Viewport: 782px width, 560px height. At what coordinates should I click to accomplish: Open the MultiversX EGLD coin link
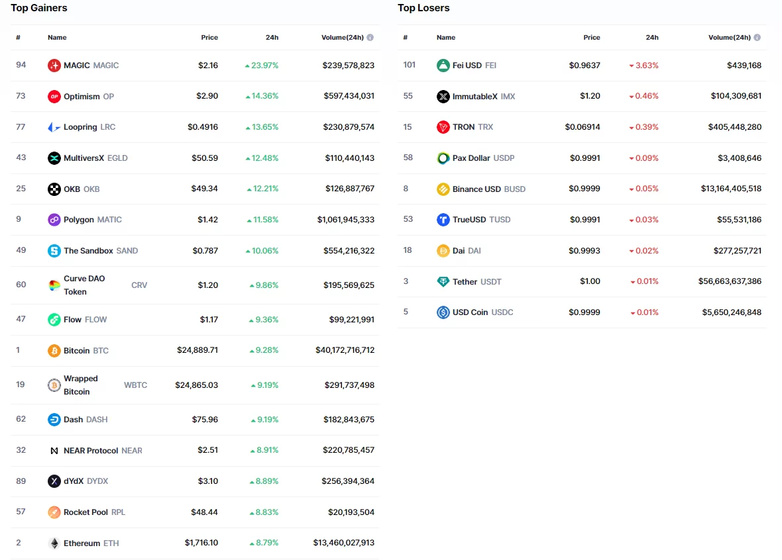[95, 158]
